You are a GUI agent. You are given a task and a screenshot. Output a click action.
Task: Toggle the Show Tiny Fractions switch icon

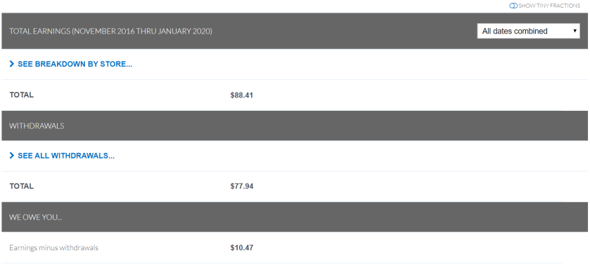point(513,6)
